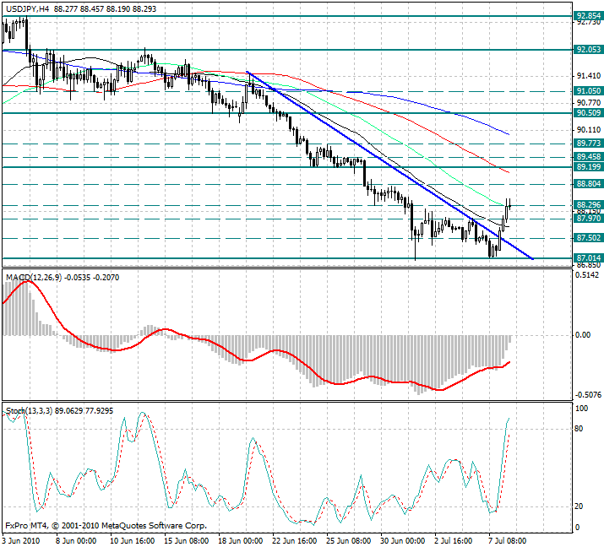
Task: Select the 87.014 bottom level label
Action: pos(588,257)
